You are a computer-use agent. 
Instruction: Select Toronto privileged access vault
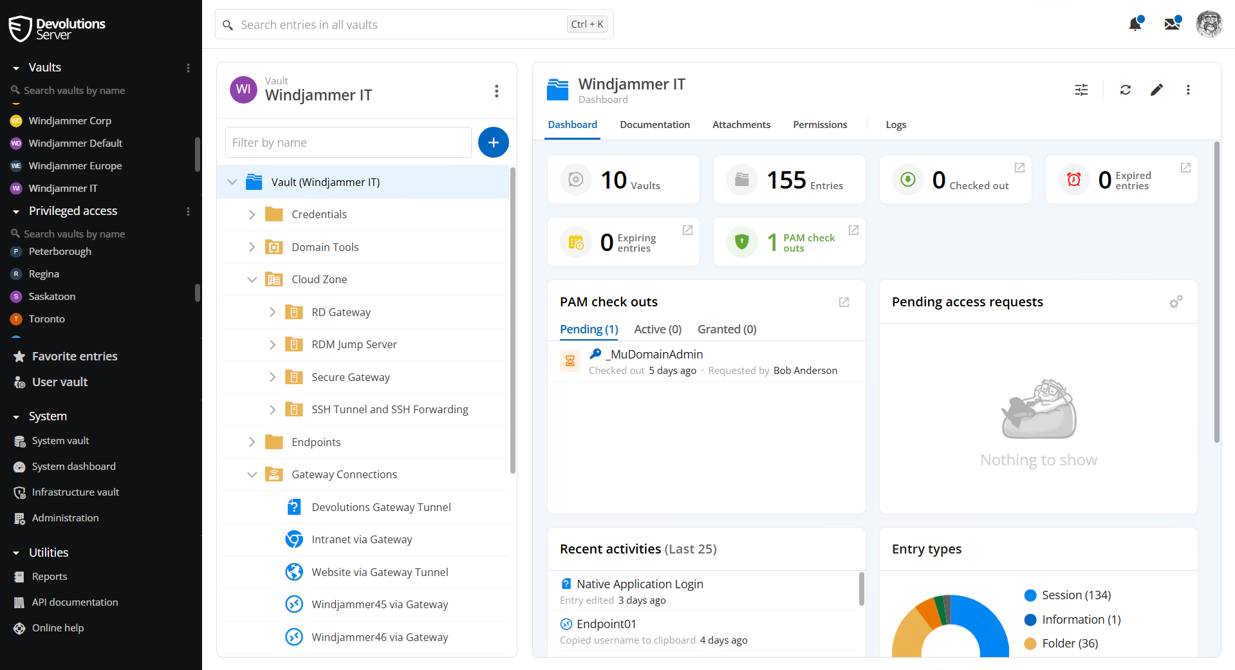point(46,319)
